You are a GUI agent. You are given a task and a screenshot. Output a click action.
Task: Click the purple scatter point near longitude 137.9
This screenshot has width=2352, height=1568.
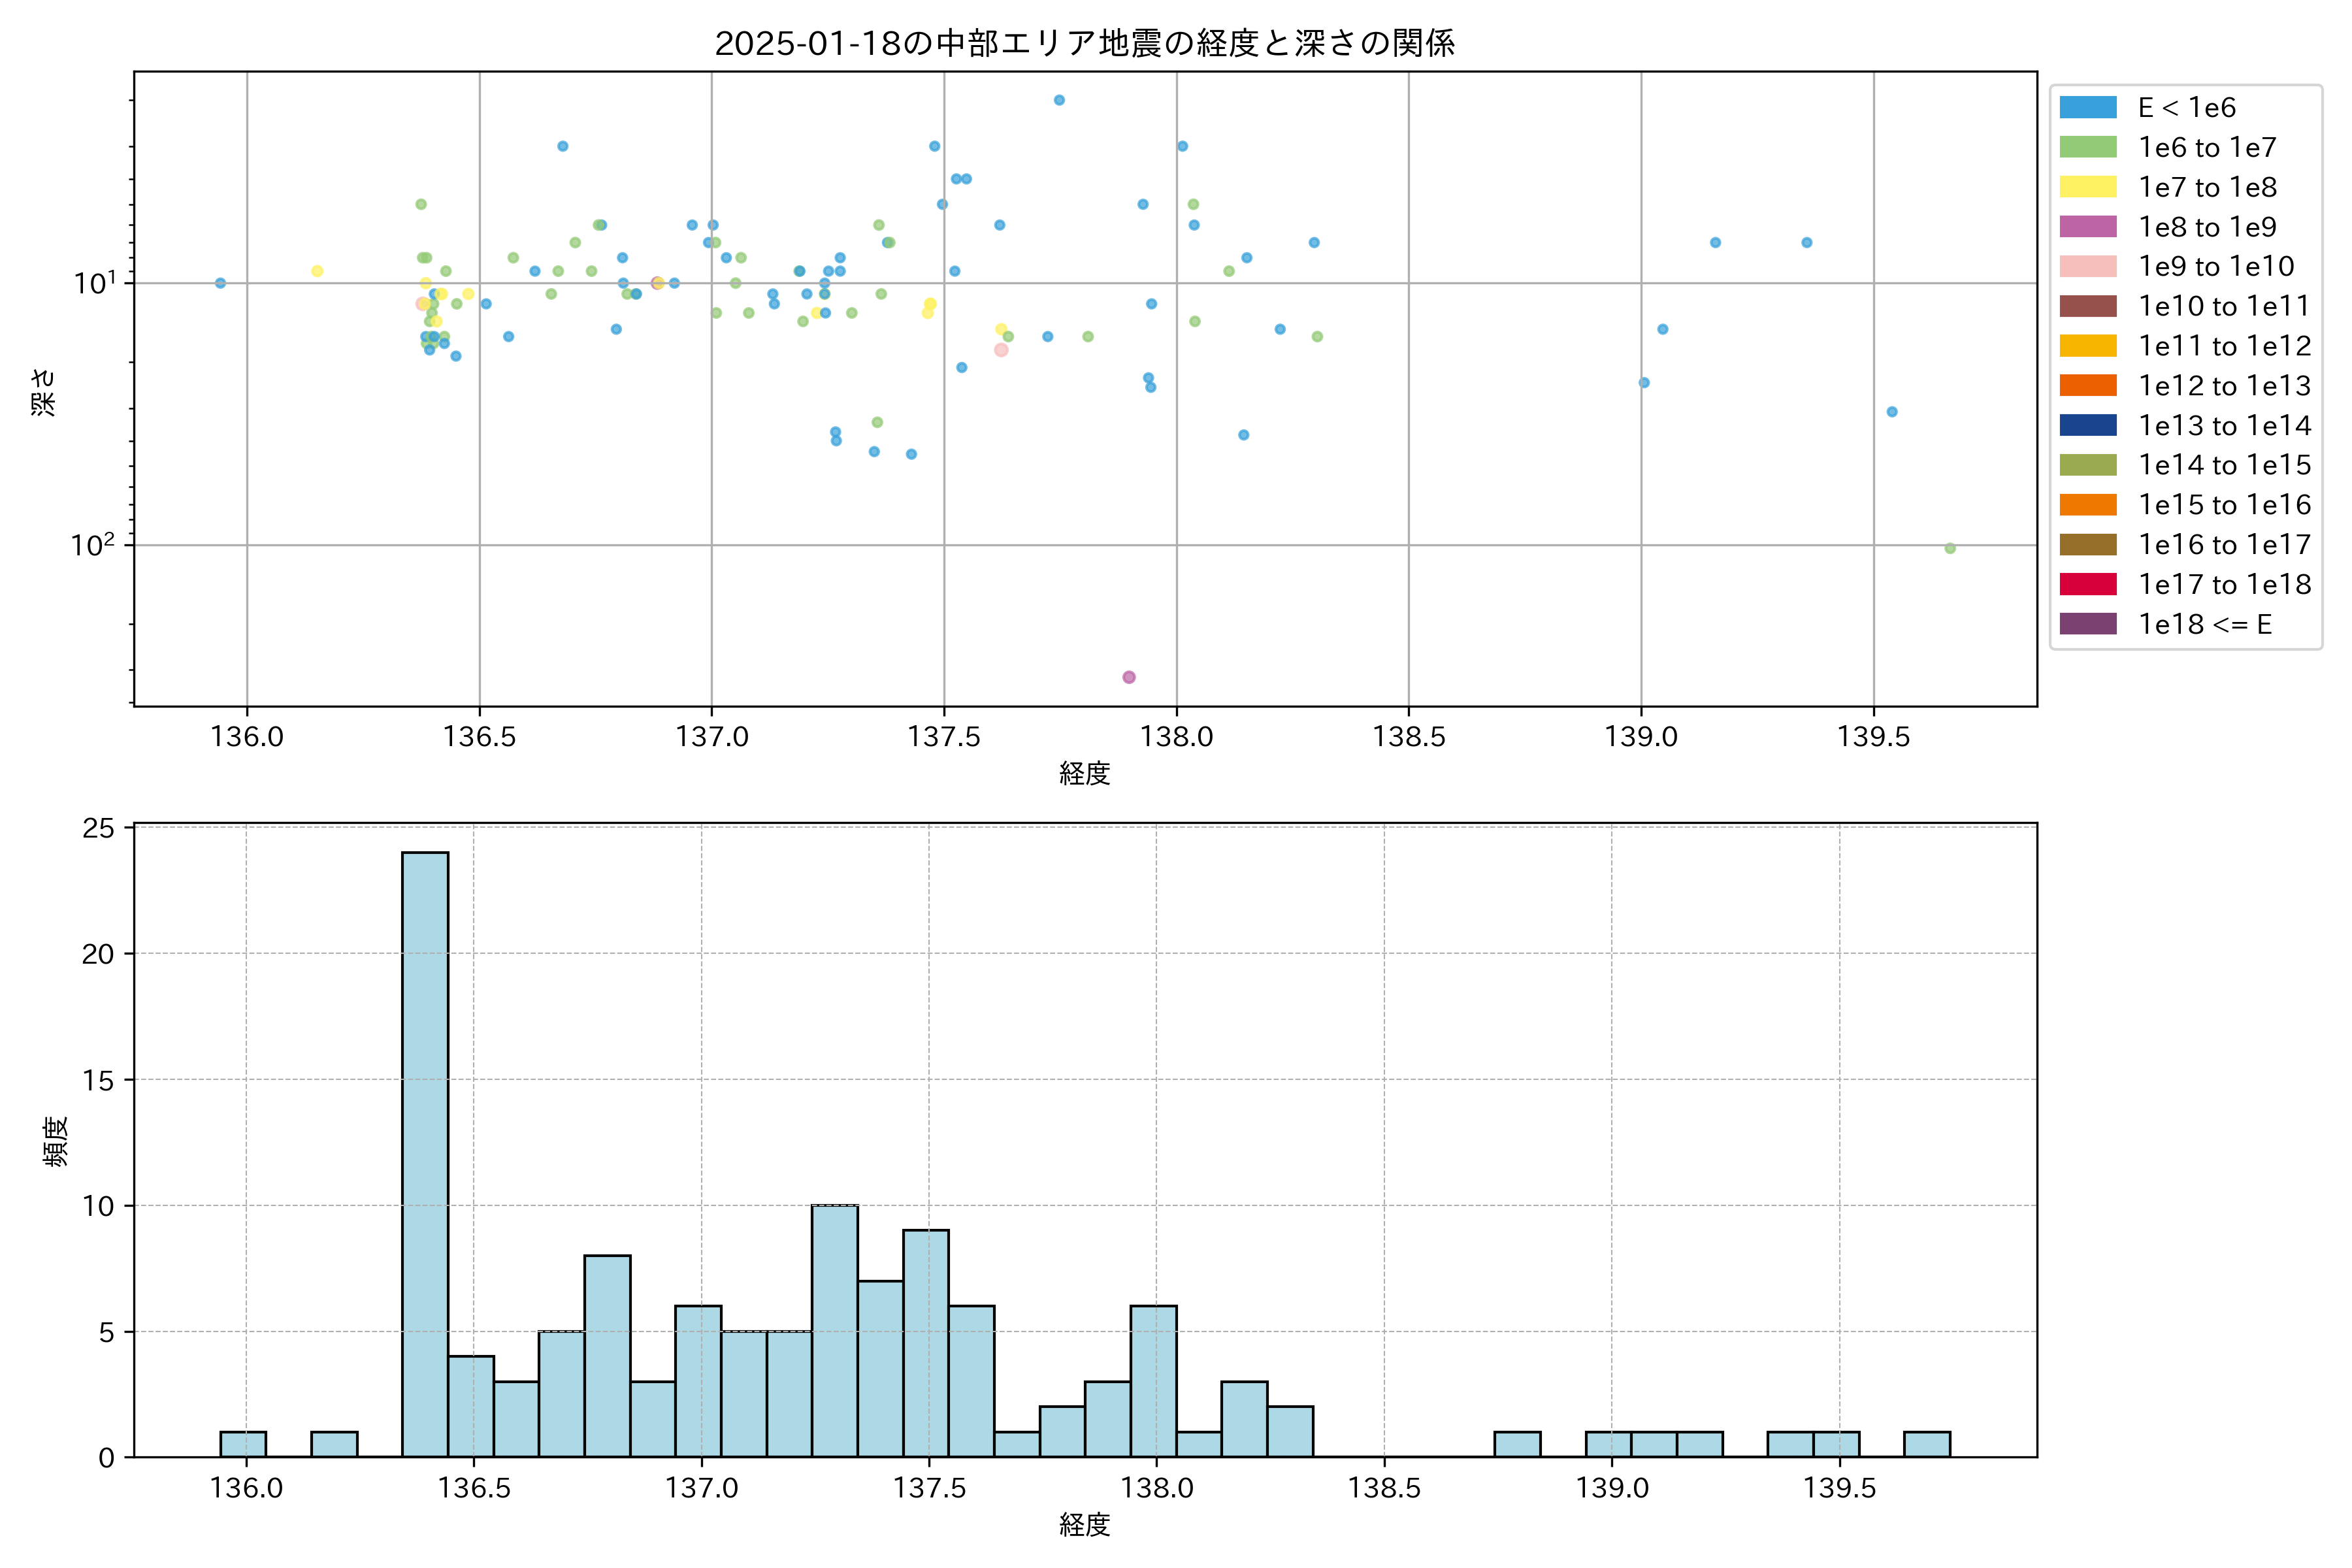coord(1129,677)
